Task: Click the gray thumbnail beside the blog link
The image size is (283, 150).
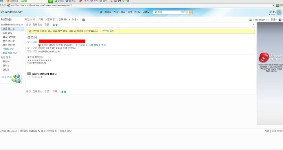Action: point(29,74)
